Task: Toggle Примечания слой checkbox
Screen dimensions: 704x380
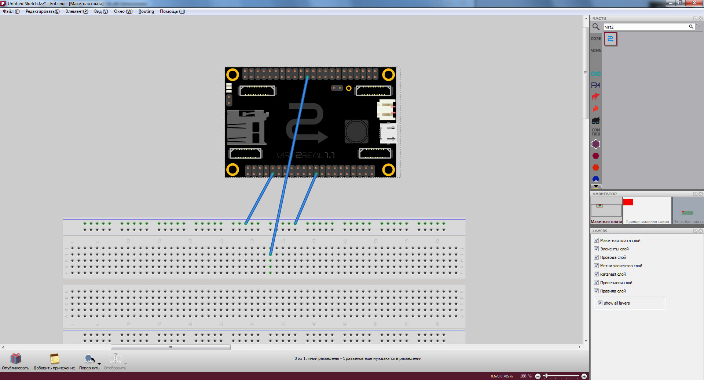Action: point(596,283)
